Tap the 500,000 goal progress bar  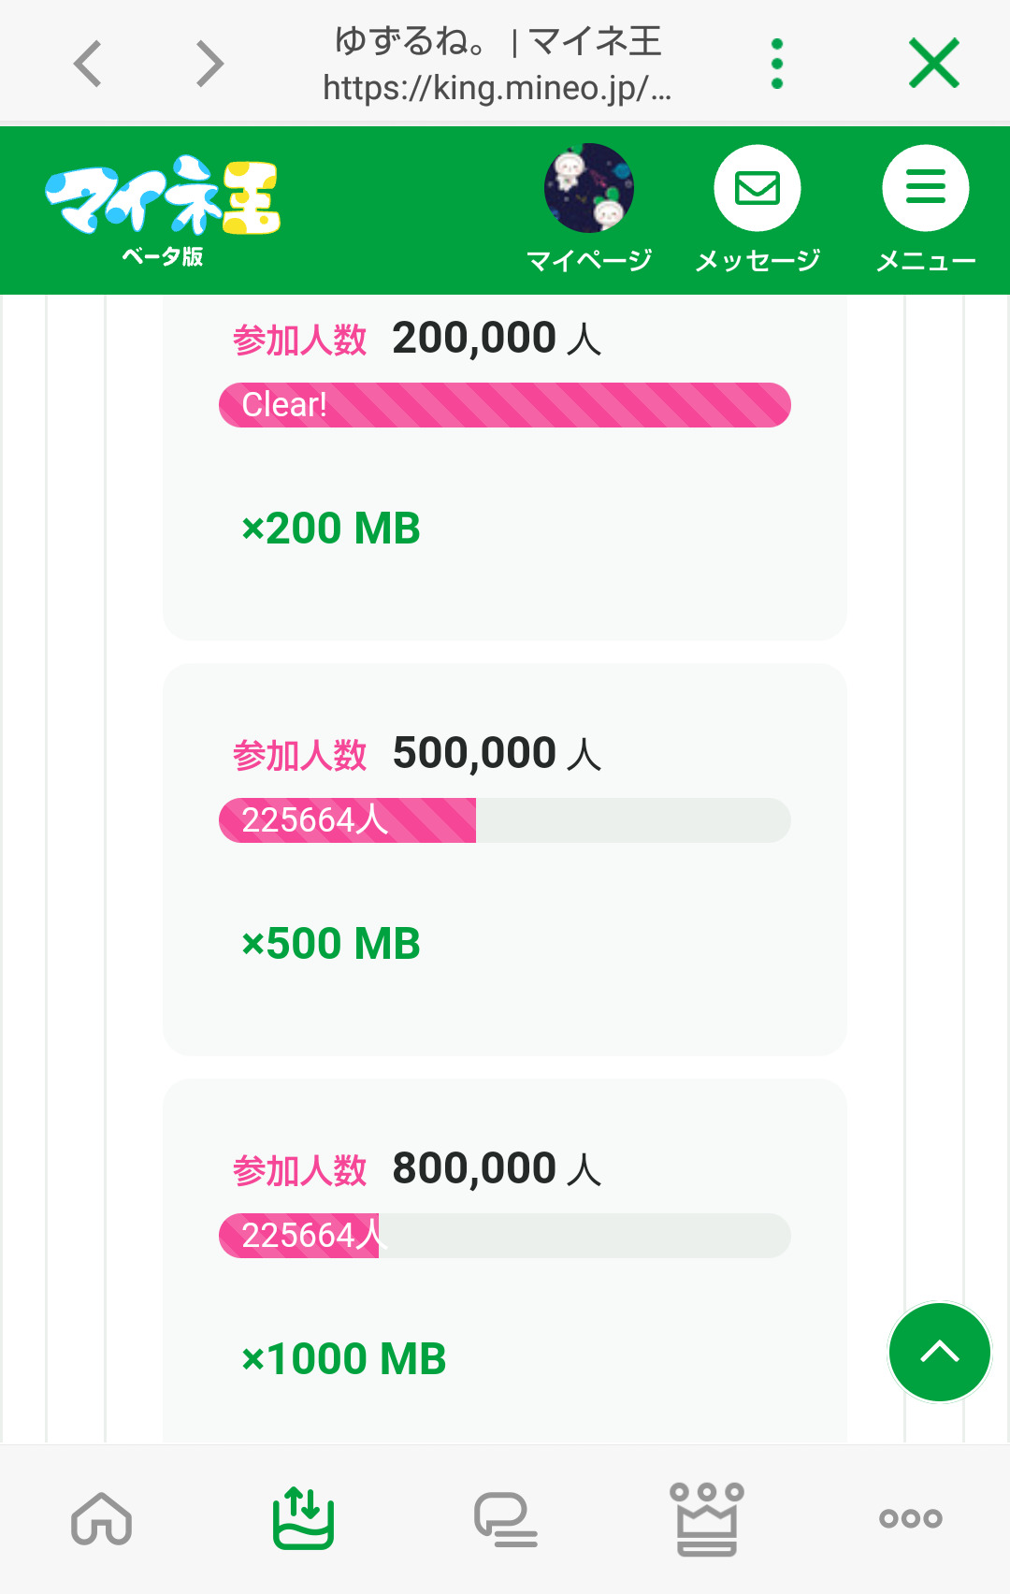click(x=505, y=820)
